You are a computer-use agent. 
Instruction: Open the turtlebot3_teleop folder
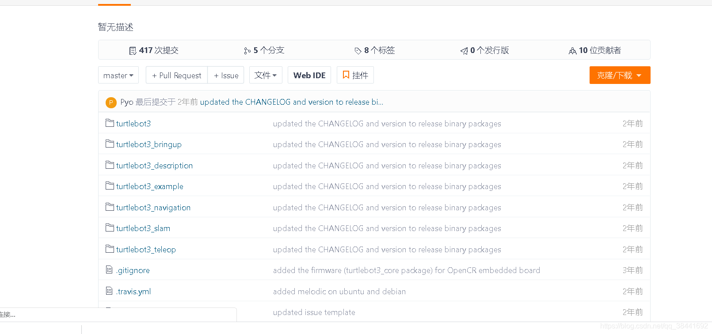(146, 250)
